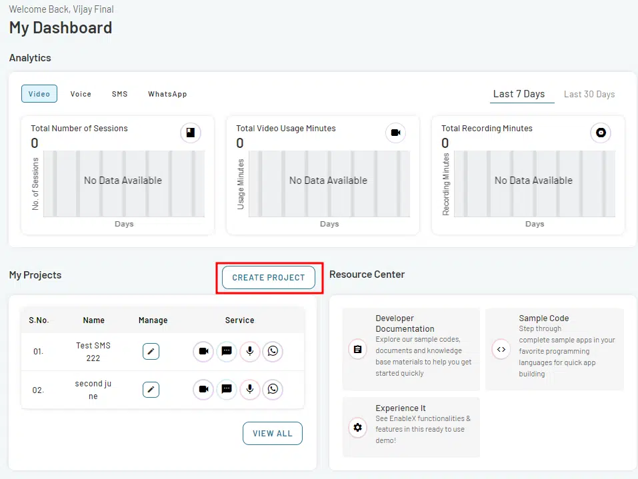638x479 pixels.
Task: Select voice microphone icon for Test SMS 222
Action: point(249,351)
